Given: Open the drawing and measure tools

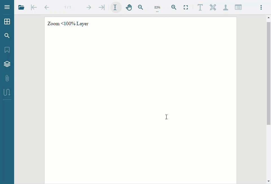Looking at the screenshot, I should 213,7.
